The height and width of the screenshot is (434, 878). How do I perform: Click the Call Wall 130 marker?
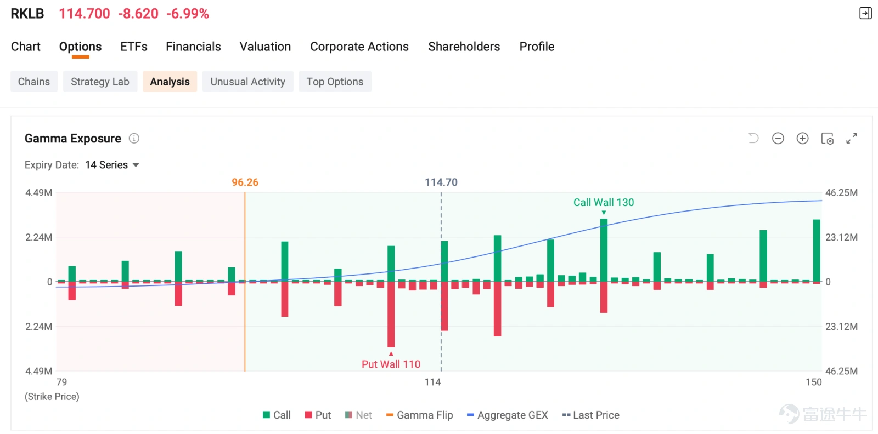(604, 203)
